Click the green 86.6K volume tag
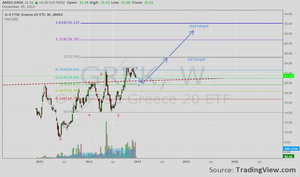Image resolution: width=300 pixels, height=177 pixels. pyautogui.click(x=288, y=156)
